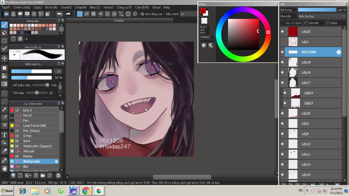Adjust the Dễ trộn màu slider
This screenshot has height=196, width=349.
(x=41, y=85)
